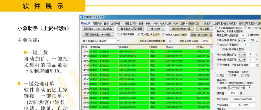This screenshot has width=261, height=110.
Task: Open the 数据库 tab
Action: [207, 24]
